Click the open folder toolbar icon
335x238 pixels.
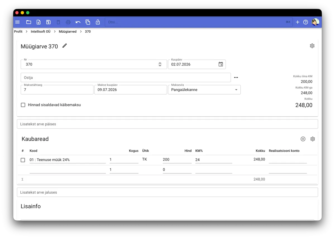pyautogui.click(x=28, y=22)
